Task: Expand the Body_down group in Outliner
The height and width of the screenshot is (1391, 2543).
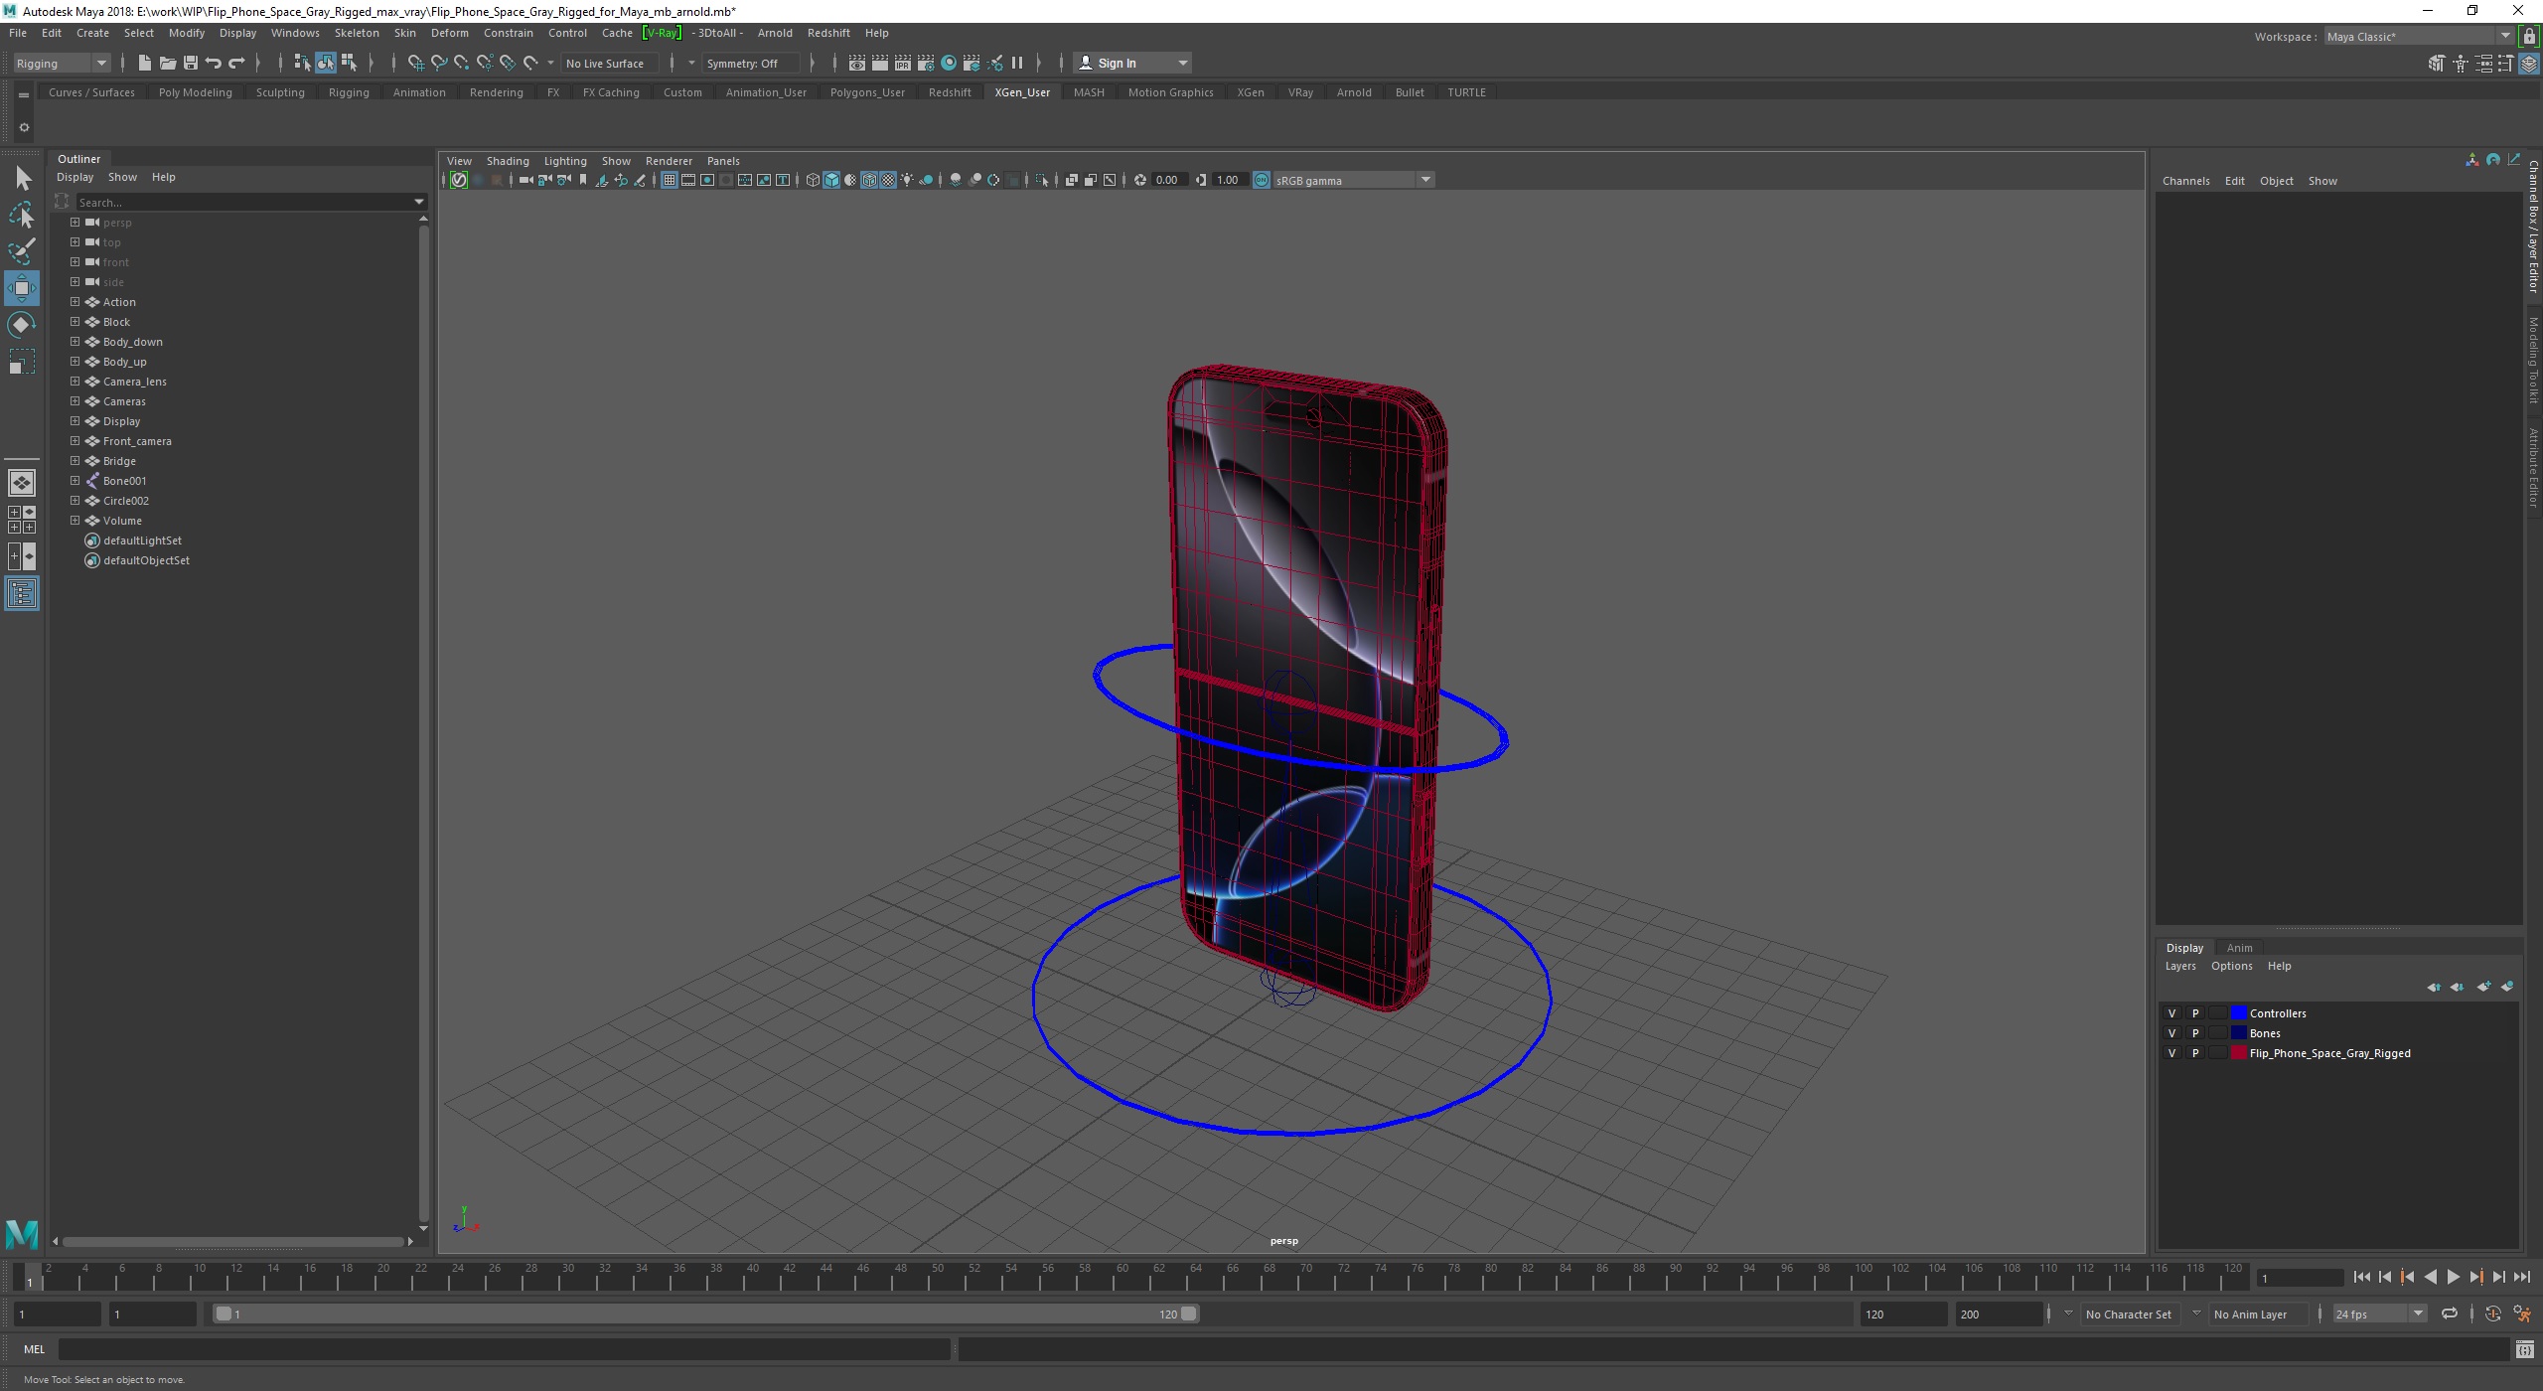Action: pyautogui.click(x=72, y=341)
